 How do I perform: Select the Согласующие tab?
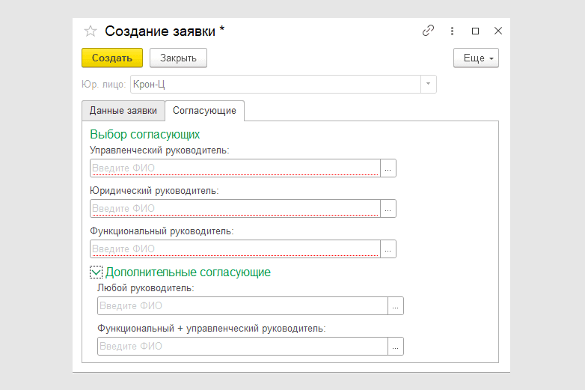click(x=204, y=110)
